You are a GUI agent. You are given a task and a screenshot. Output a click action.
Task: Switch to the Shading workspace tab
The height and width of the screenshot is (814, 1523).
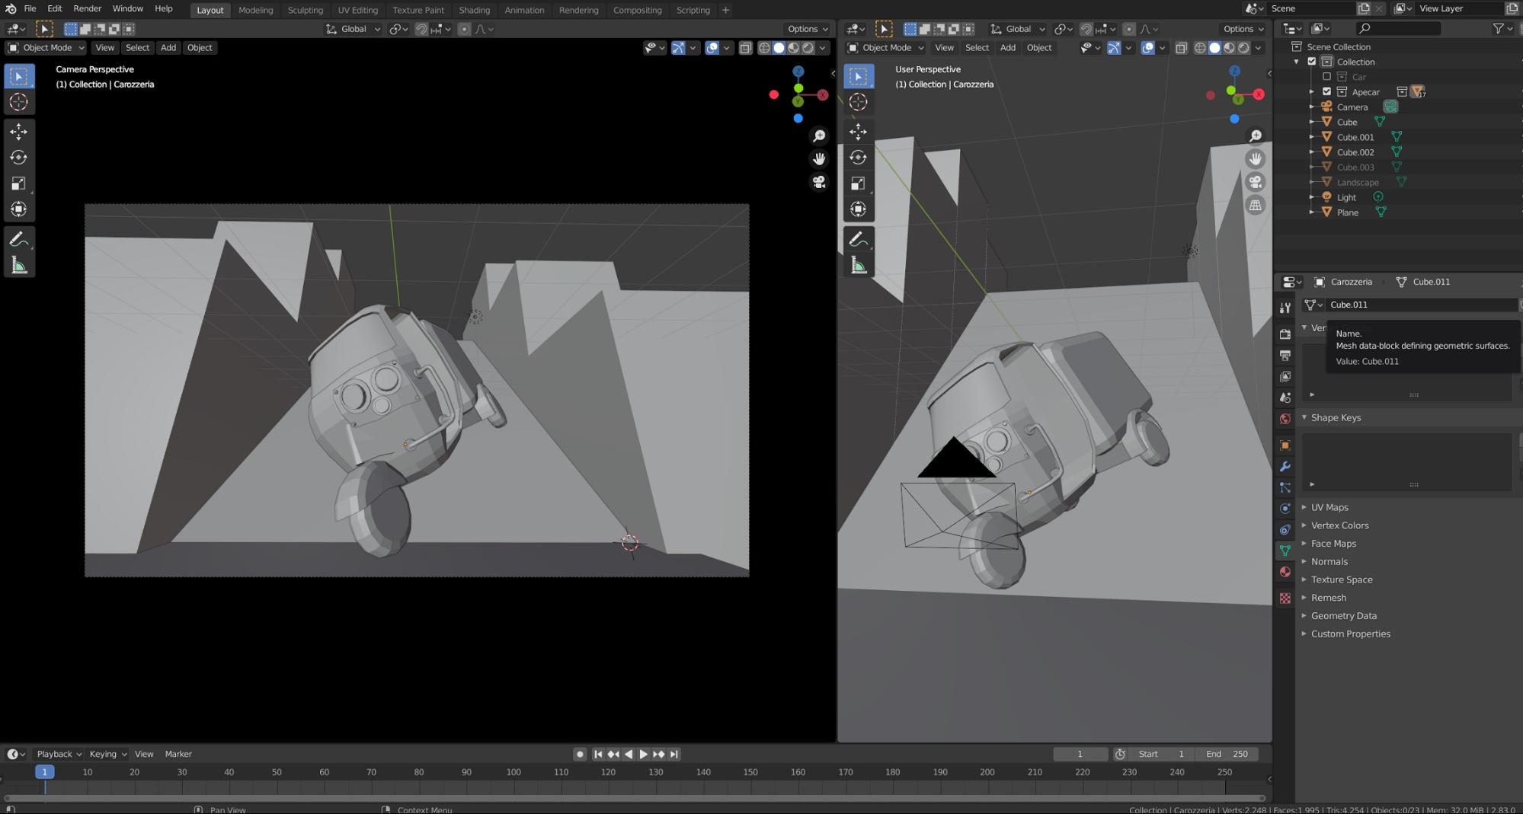click(x=474, y=10)
